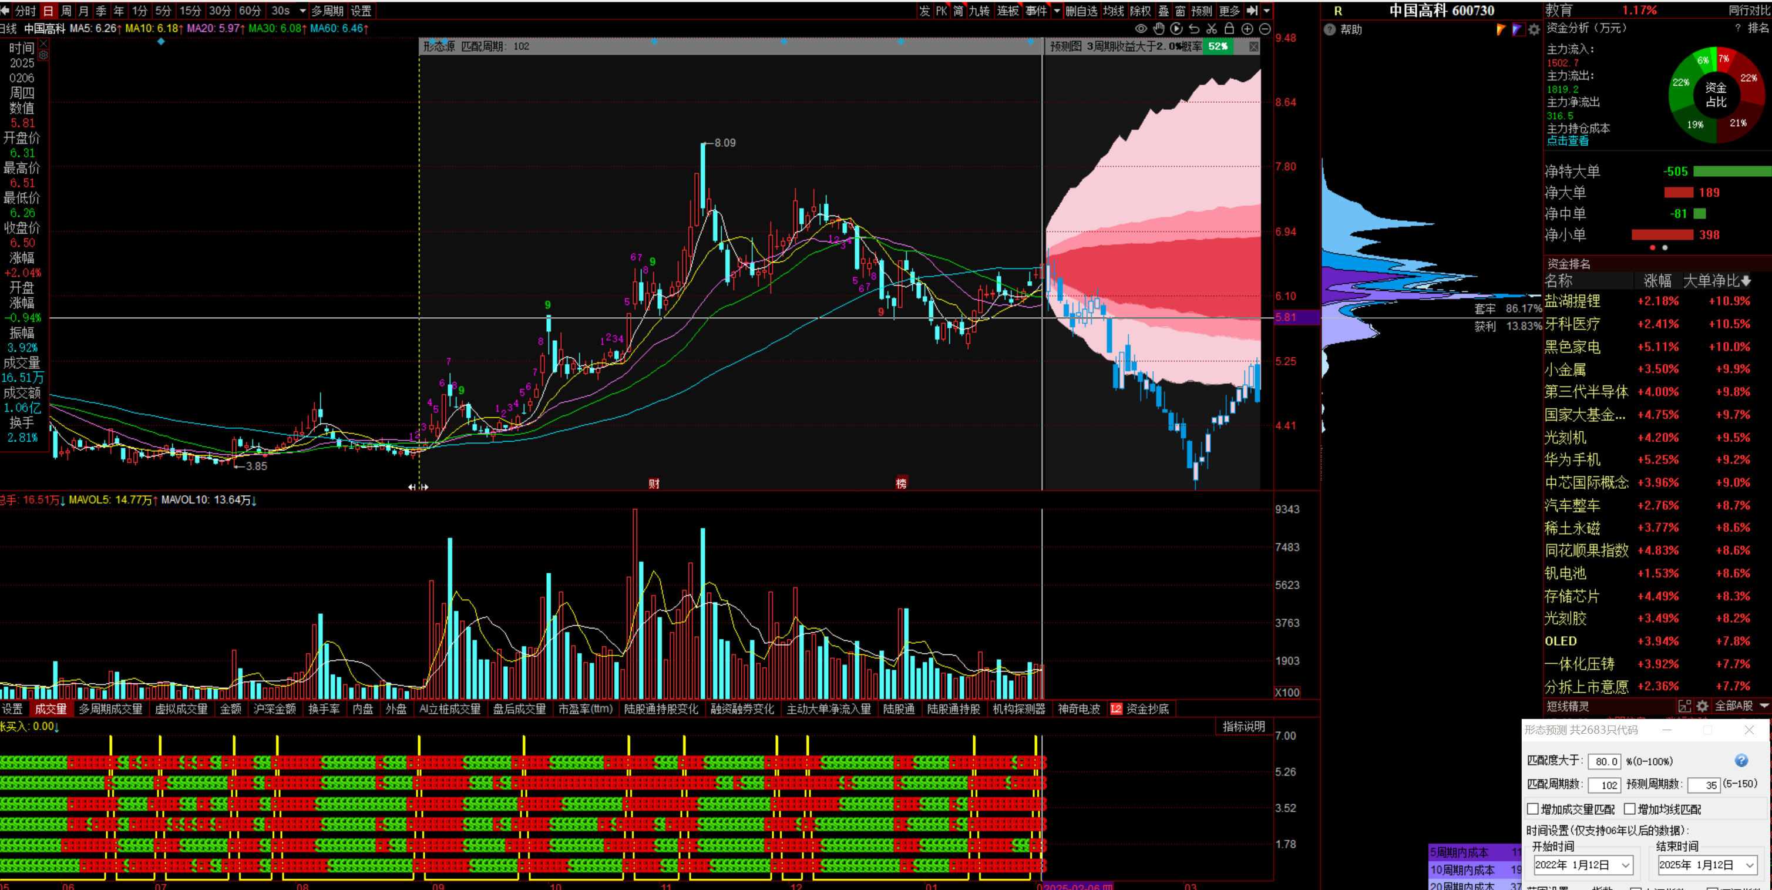Select the 周 weekly period tab
Image resolution: width=1772 pixels, height=890 pixels.
click(x=66, y=11)
